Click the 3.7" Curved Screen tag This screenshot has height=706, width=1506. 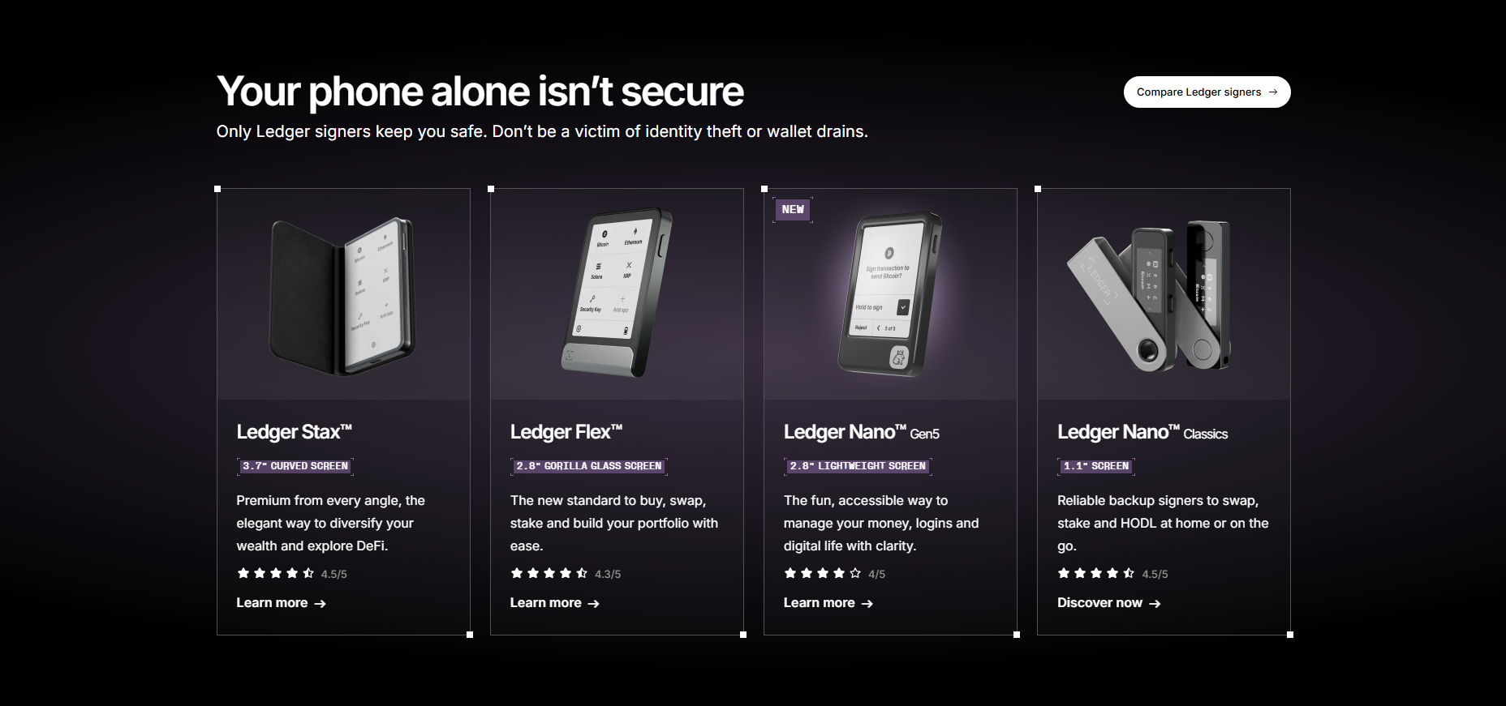pos(295,466)
